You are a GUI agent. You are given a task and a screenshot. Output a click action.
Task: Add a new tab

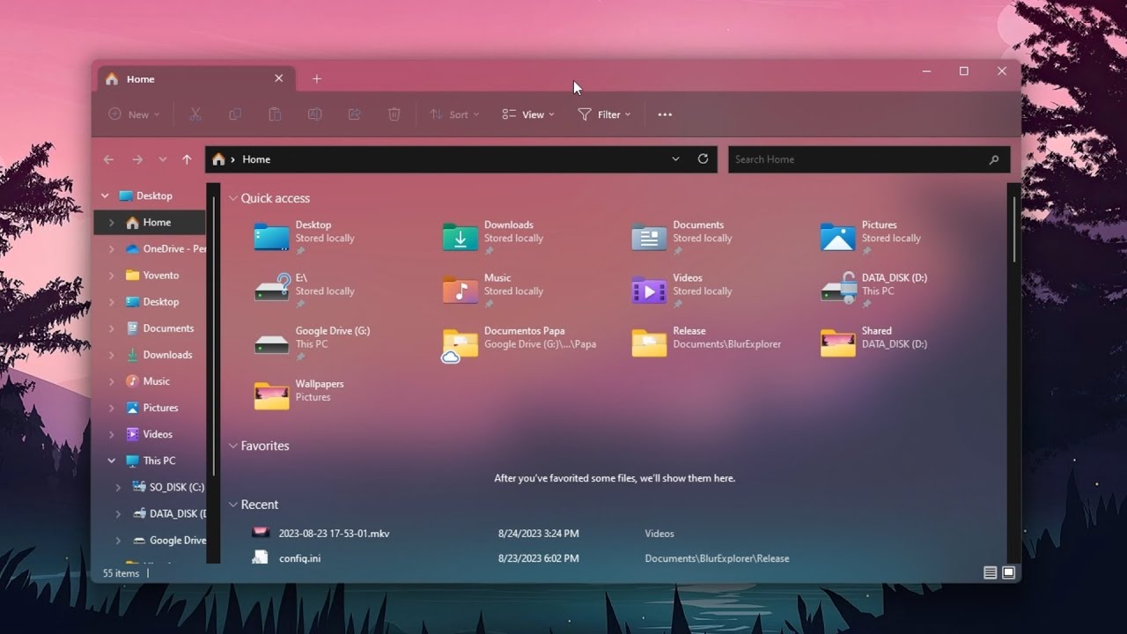coord(317,78)
